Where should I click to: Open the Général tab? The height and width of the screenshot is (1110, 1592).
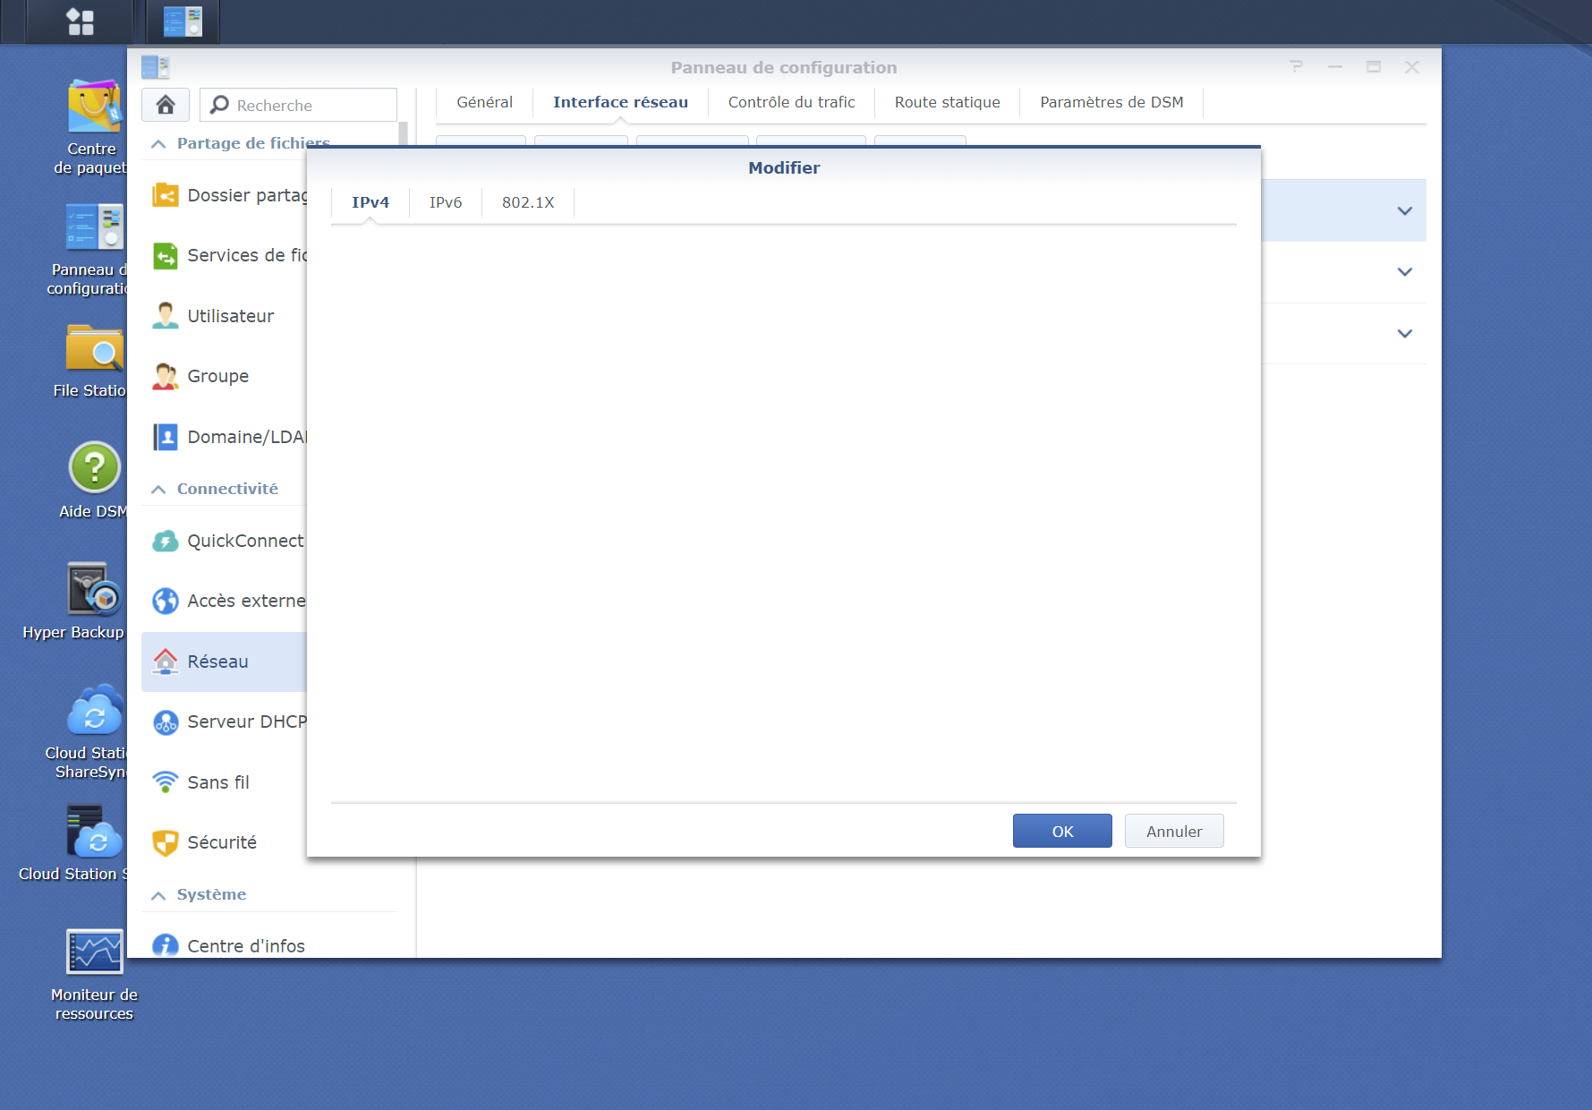click(485, 102)
